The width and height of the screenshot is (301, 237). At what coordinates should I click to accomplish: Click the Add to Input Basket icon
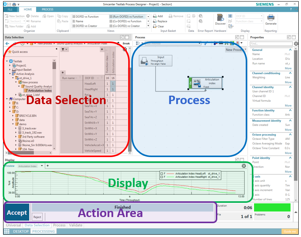[154, 16]
